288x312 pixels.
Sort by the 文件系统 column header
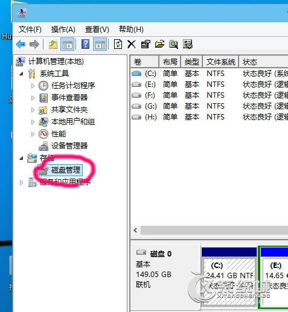221,62
